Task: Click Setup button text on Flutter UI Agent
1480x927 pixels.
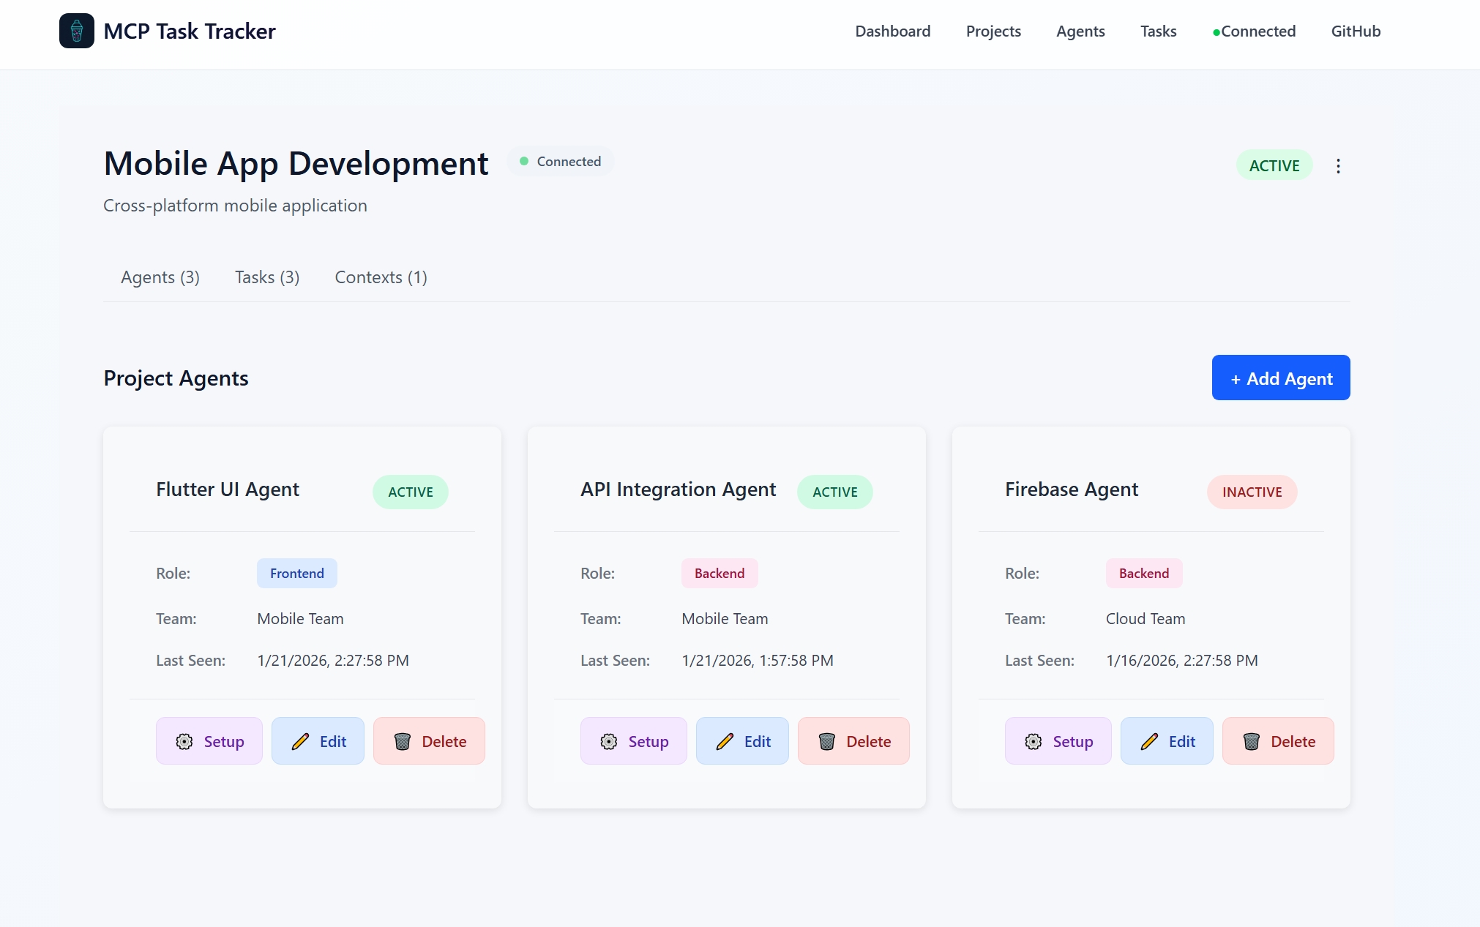Action: [x=224, y=741]
